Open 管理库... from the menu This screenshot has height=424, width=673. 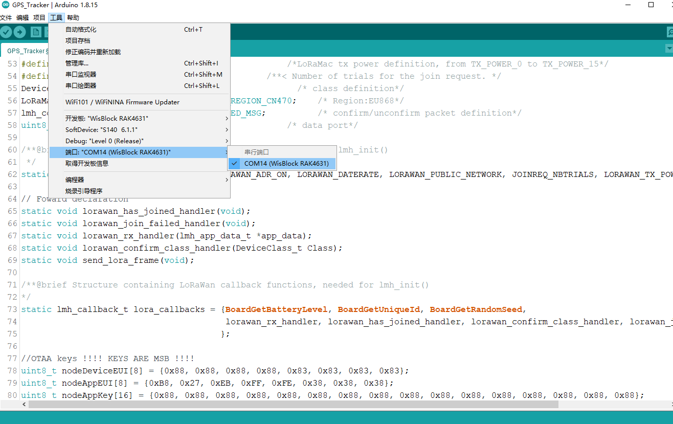tap(140, 63)
